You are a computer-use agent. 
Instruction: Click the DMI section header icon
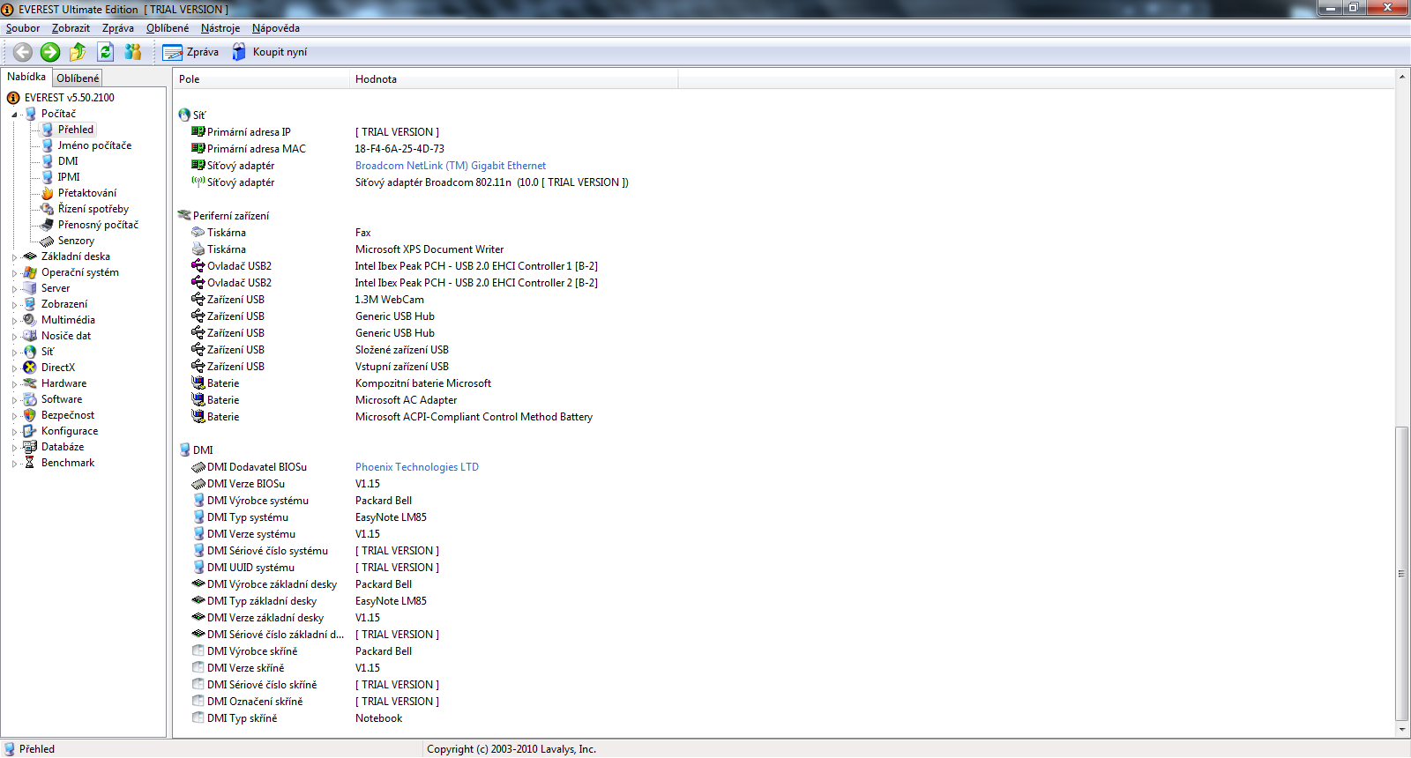[184, 450]
